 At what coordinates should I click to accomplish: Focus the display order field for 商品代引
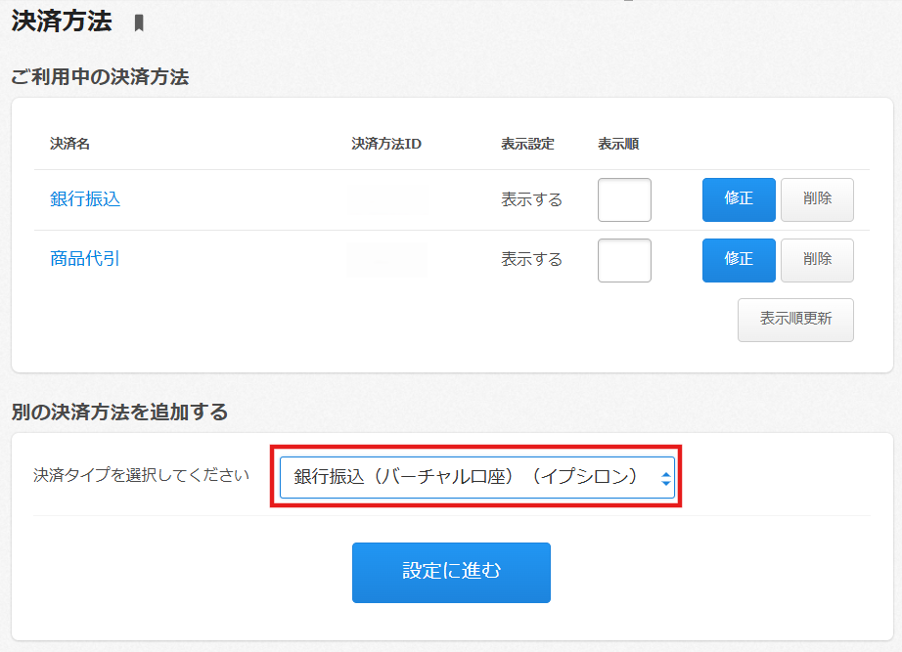624,260
